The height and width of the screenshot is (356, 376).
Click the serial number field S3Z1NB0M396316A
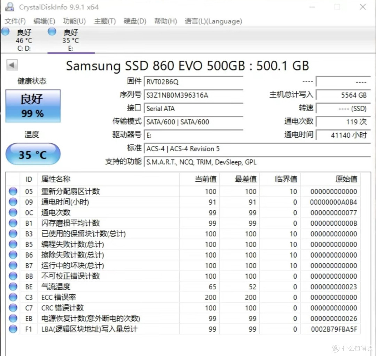(194, 95)
